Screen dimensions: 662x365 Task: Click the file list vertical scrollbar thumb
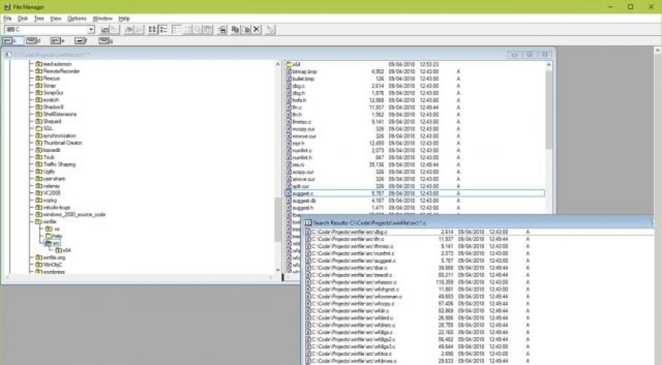(549, 109)
